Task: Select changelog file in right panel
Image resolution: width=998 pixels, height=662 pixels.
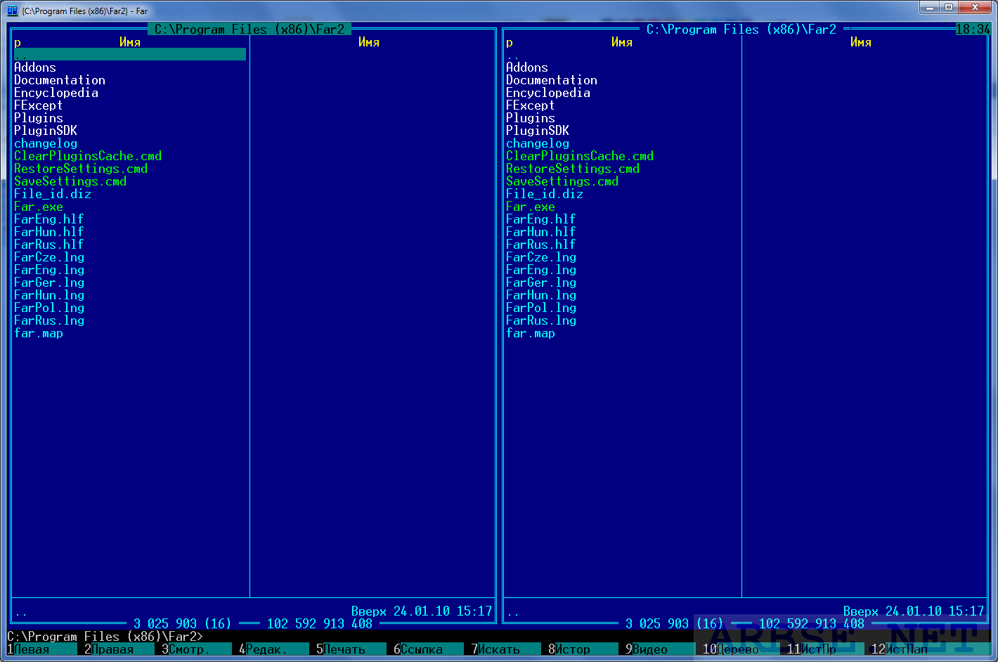Action: [538, 143]
